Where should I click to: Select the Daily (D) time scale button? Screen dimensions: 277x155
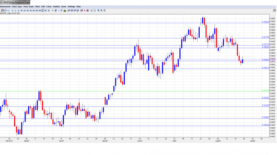[x=43, y=11]
